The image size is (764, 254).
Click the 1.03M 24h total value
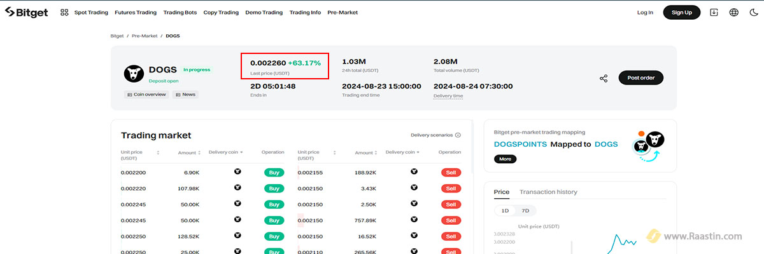click(x=353, y=62)
